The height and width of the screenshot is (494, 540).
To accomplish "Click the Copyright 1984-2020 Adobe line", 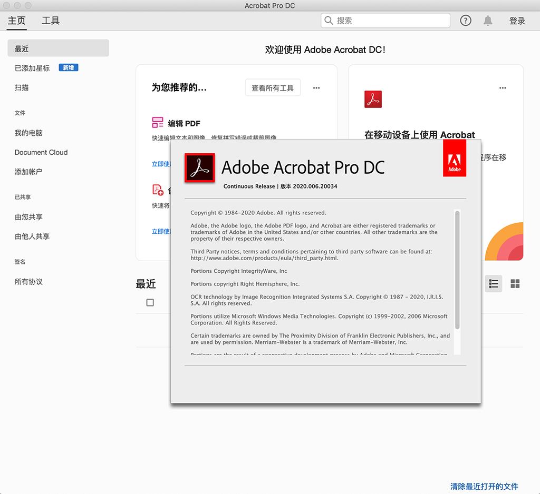I will point(258,213).
